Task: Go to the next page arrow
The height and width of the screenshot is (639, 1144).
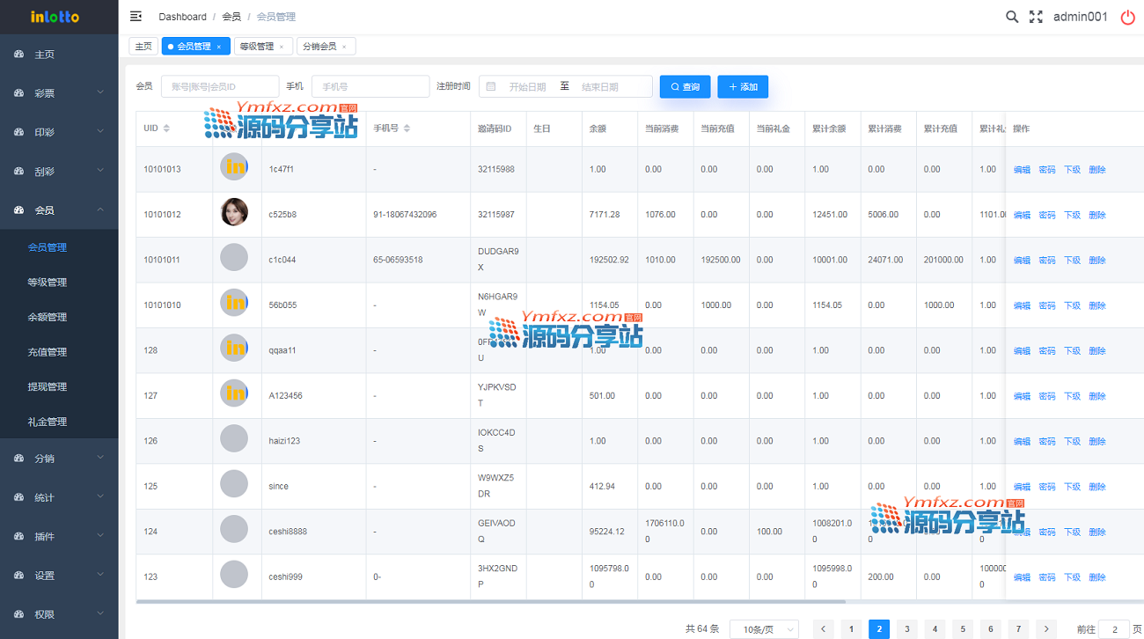Action: 1046,628
